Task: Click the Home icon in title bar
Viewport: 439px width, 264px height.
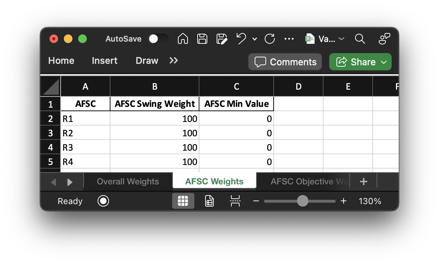Action: (x=183, y=39)
